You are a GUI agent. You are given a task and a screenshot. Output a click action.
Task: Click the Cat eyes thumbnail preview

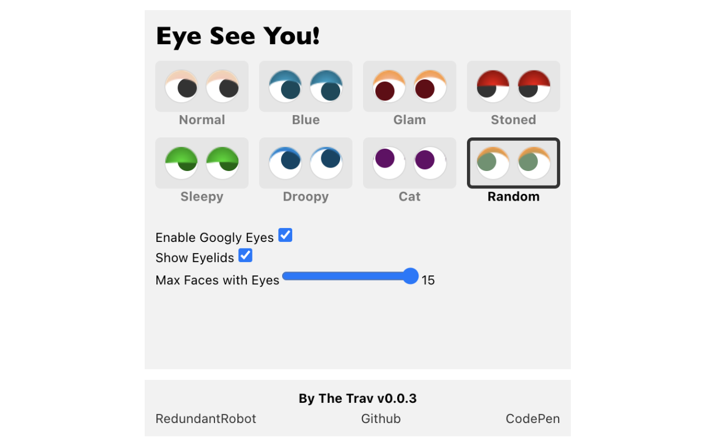[x=409, y=163]
